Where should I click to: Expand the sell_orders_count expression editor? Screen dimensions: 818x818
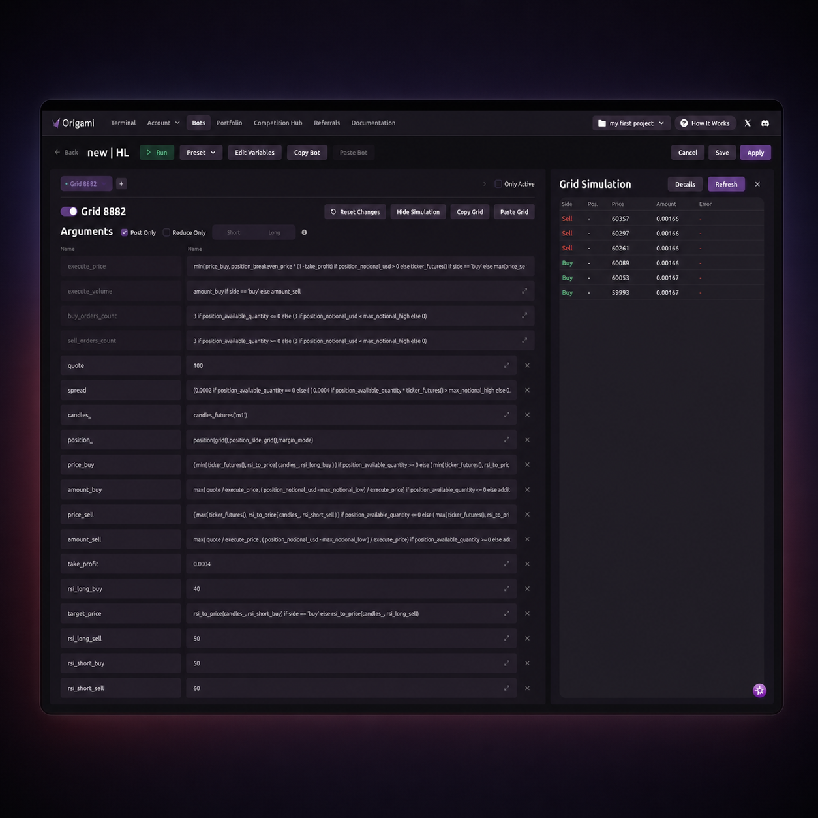524,341
